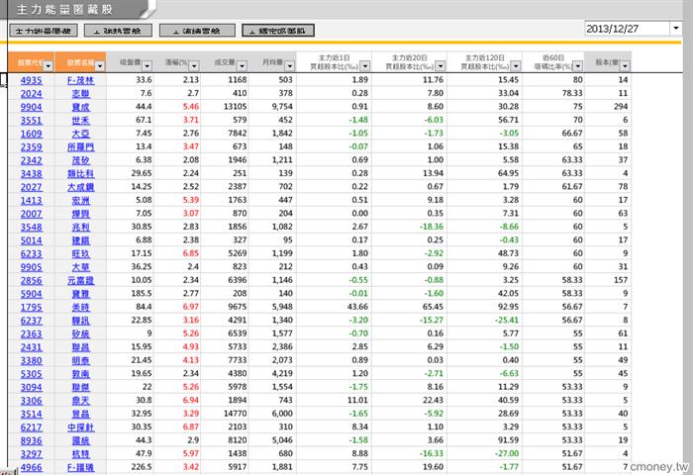Open filter arrow for 主力近1日 買超股本比 column

[x=365, y=66]
